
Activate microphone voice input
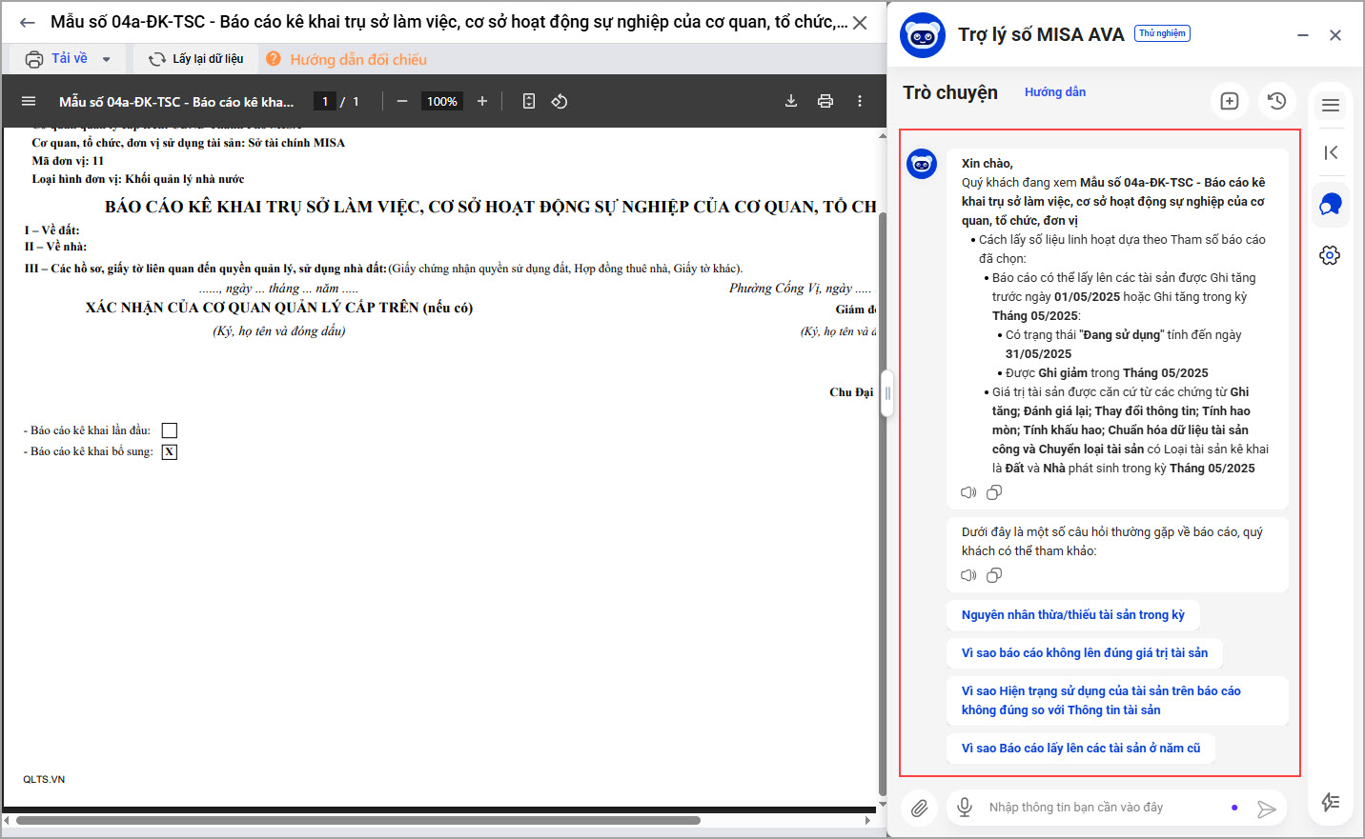[x=965, y=808]
